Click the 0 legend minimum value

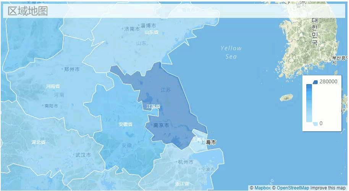pos(321,123)
